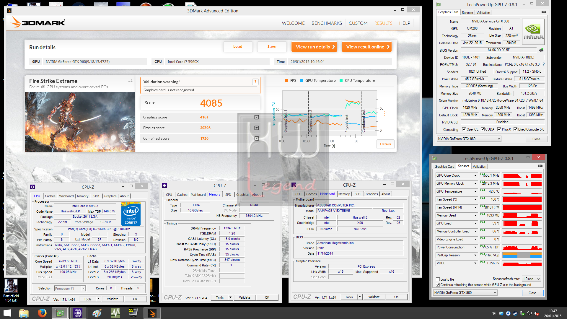Viewport: 567px width, 319px height.
Task: Launch Firefox from the taskbar
Action: point(42,313)
